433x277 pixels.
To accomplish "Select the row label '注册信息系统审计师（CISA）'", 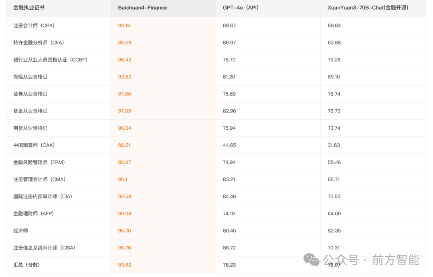I will pyautogui.click(x=45, y=247).
